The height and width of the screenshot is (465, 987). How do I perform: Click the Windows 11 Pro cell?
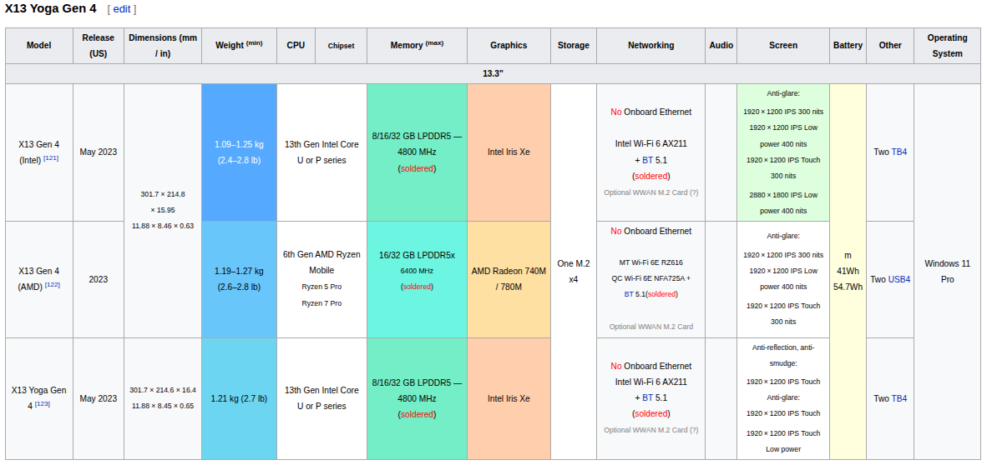tap(948, 272)
